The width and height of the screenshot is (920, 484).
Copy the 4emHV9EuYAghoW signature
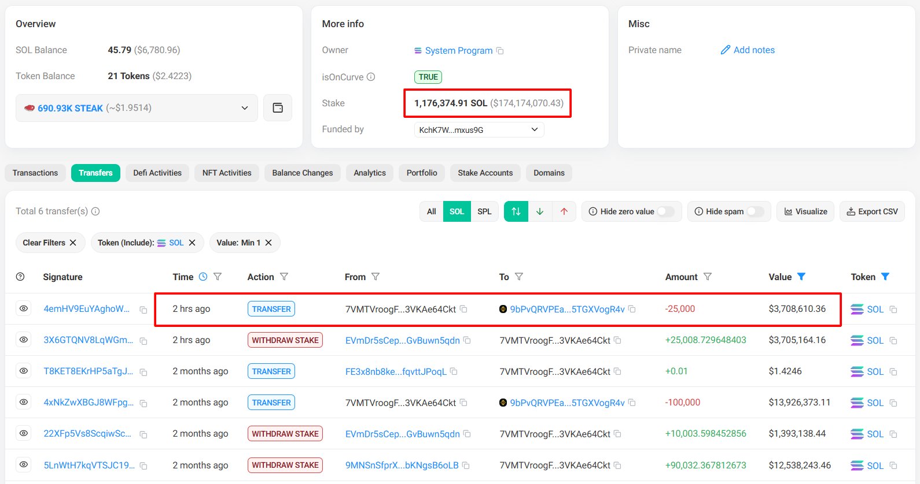pyautogui.click(x=143, y=310)
